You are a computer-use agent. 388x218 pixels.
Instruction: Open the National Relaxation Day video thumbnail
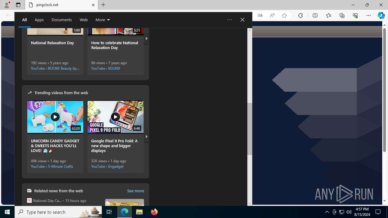pos(55,31)
